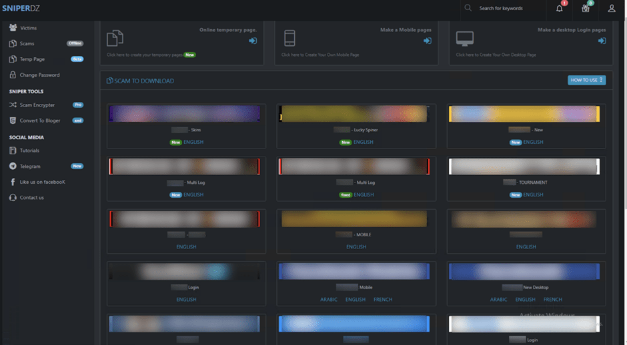
Task: Click the arrow icon on the temporary page card
Action: click(x=253, y=41)
